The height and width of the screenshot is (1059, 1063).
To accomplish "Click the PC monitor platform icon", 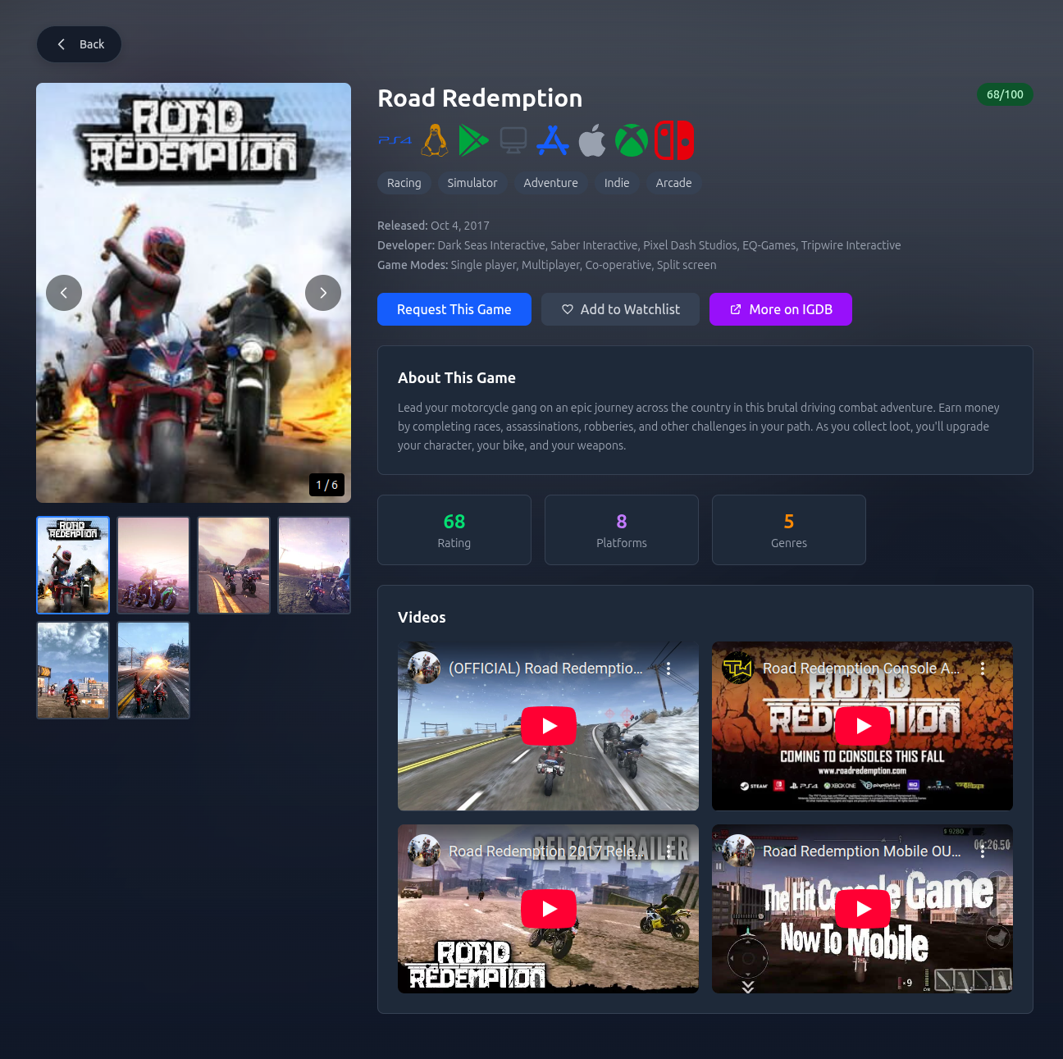I will coord(513,140).
